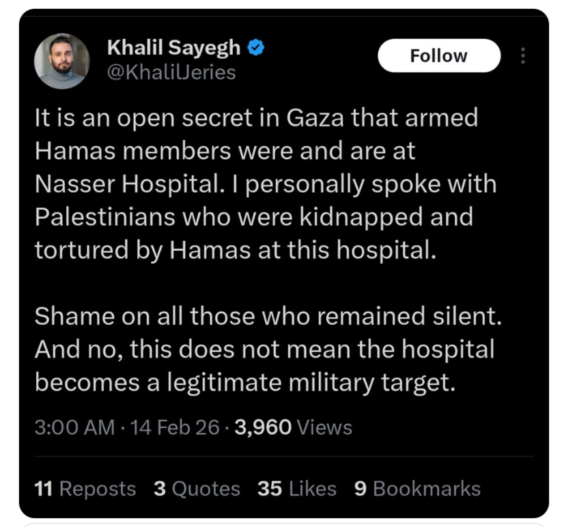Viewport: 564px width, 527px height.
Task: Open the three-dot more options menu
Action: (523, 55)
